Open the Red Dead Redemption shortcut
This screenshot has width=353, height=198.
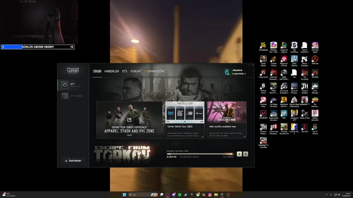click(274, 75)
